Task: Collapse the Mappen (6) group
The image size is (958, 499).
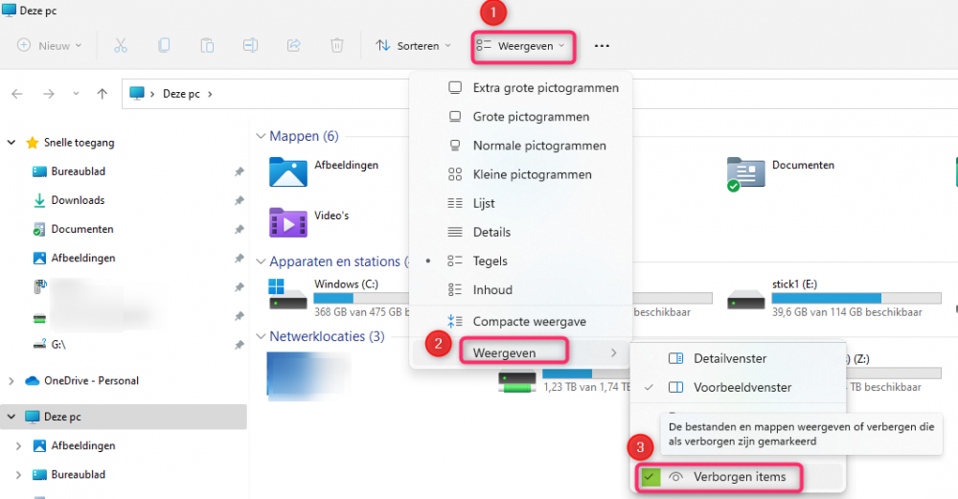Action: (261, 136)
